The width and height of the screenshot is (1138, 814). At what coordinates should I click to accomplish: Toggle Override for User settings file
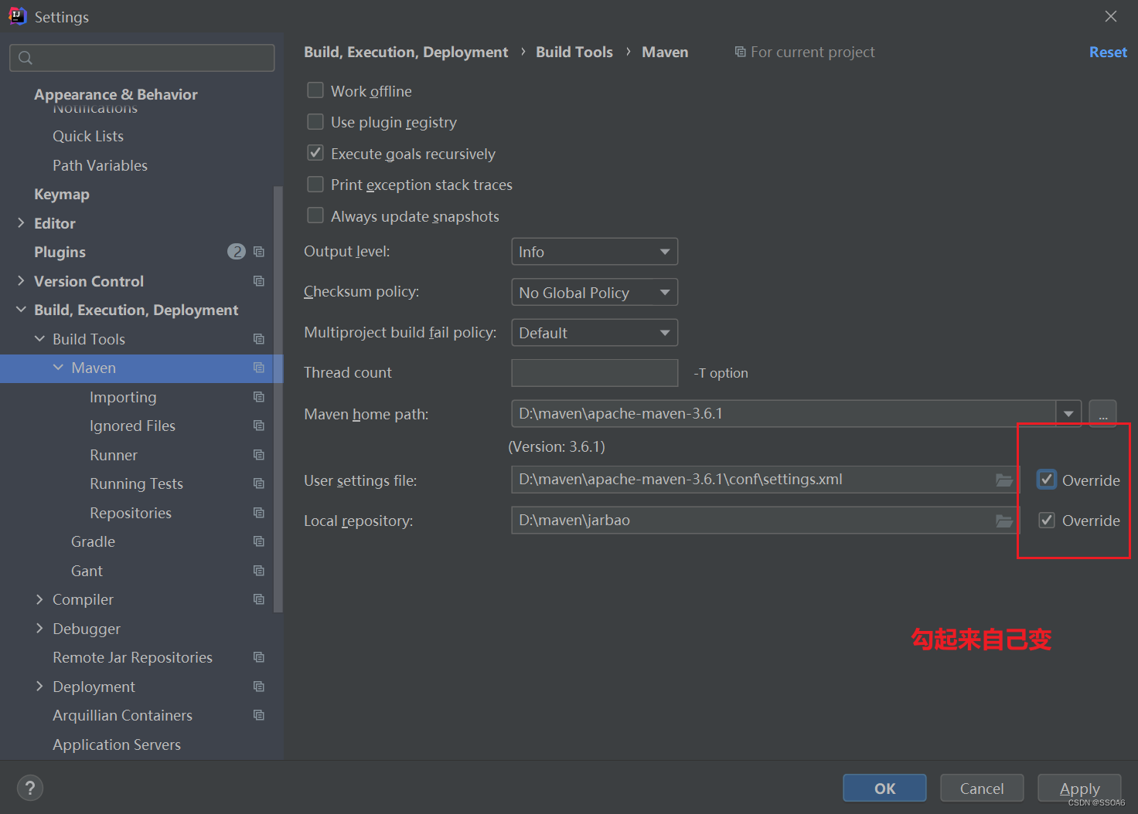[1047, 480]
